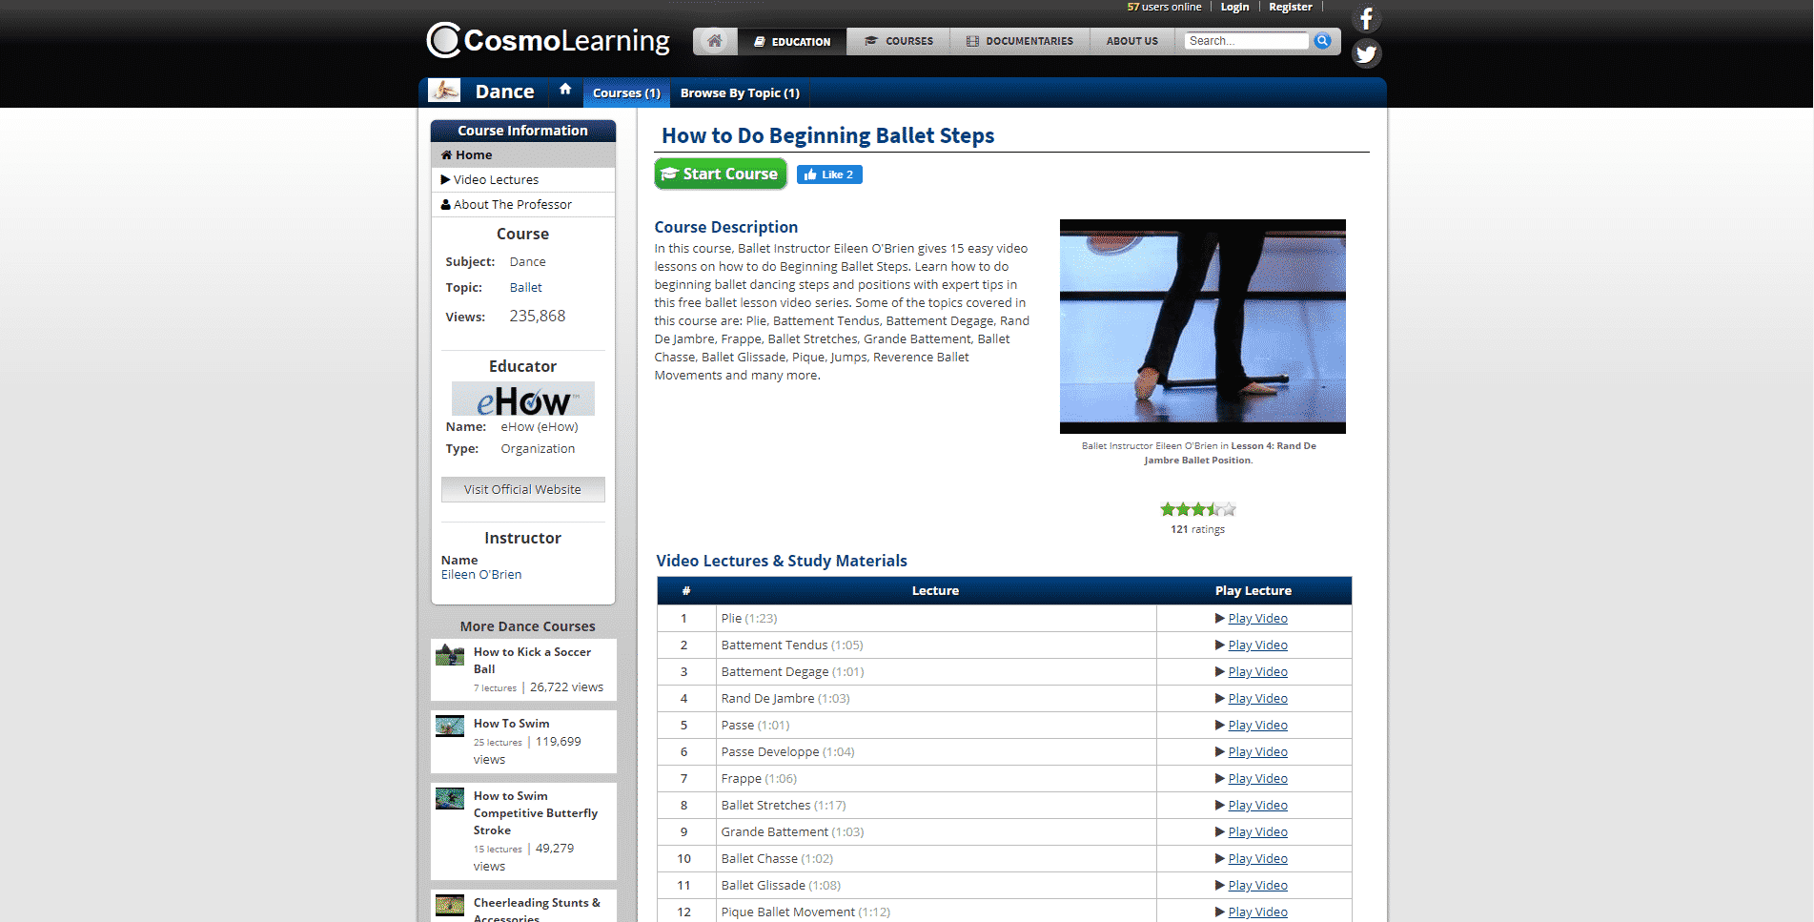Screen dimensions: 1814x922
Task: Switch to the Courses (1) tab
Action: click(626, 93)
